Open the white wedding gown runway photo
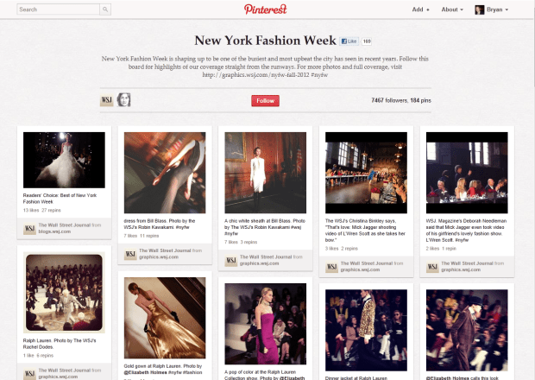 [x=64, y=160]
